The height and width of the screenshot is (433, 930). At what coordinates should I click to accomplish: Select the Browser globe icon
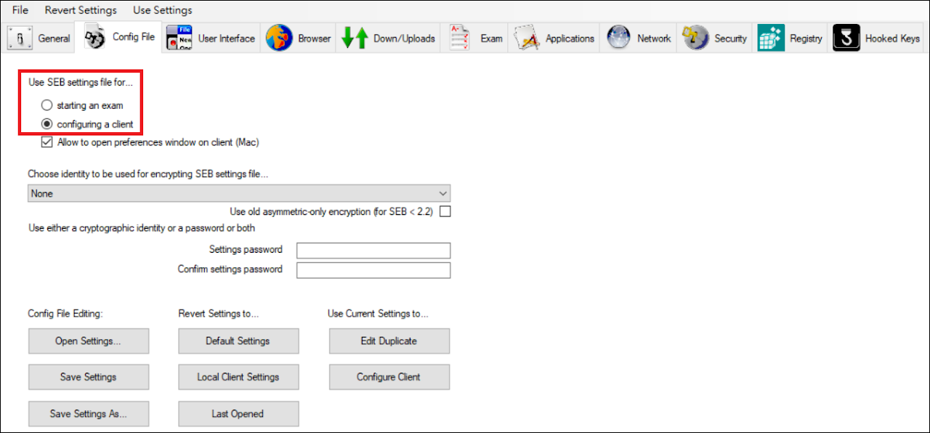tap(279, 39)
